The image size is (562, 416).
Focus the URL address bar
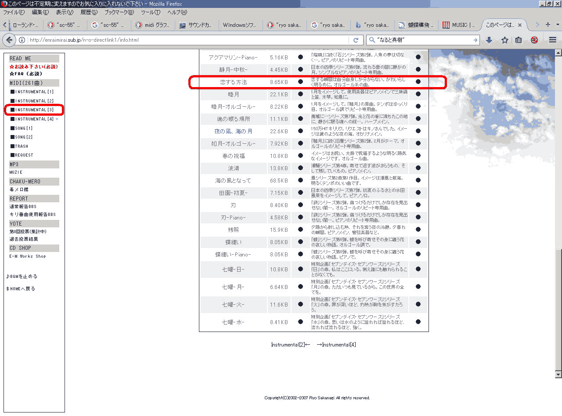[189, 40]
